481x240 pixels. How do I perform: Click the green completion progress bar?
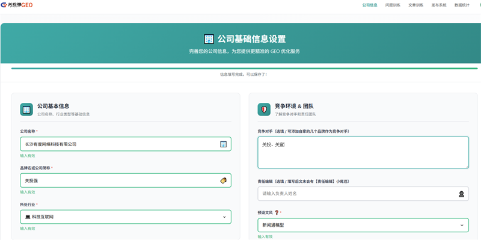point(245,69)
